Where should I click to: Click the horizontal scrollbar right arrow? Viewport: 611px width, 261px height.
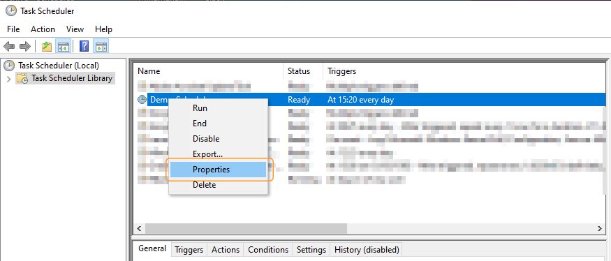click(600, 228)
